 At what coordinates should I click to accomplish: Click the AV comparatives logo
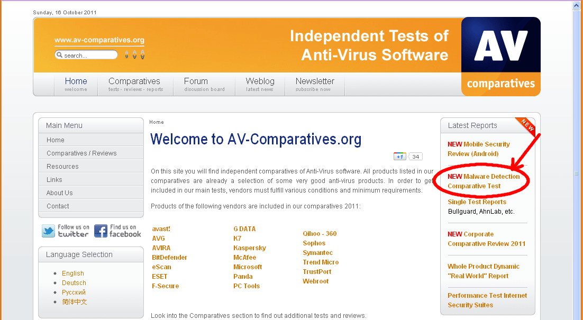tap(501, 57)
